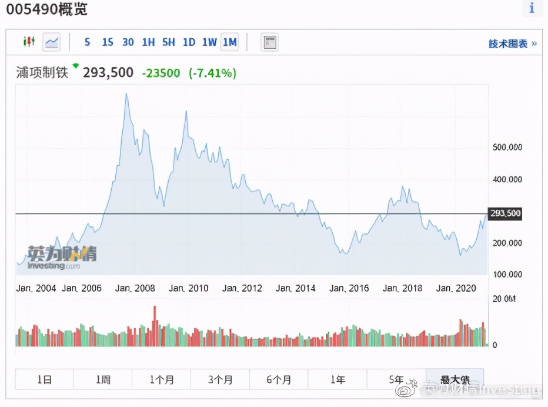Click the 浦项制铁 stock name

[x=42, y=73]
